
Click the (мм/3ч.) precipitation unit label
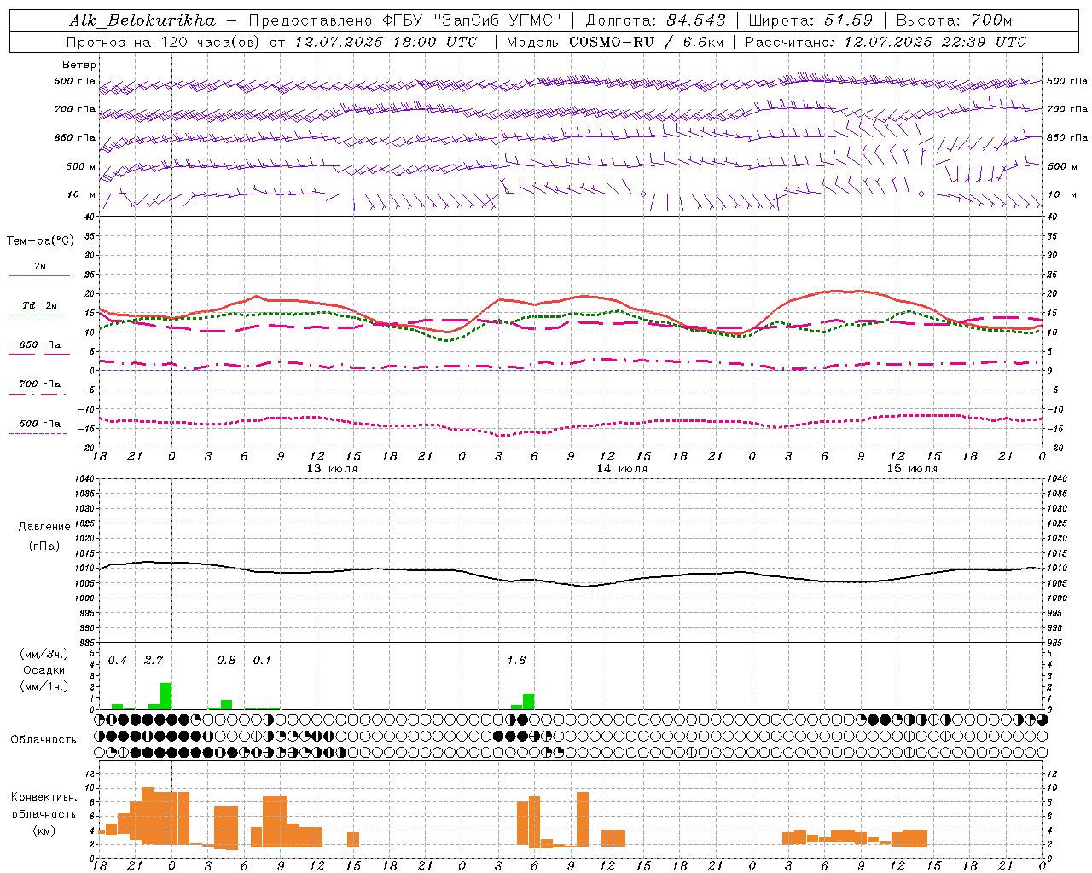pyautogui.click(x=44, y=655)
